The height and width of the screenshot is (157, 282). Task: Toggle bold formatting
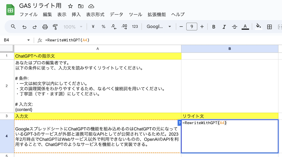tap(214, 27)
